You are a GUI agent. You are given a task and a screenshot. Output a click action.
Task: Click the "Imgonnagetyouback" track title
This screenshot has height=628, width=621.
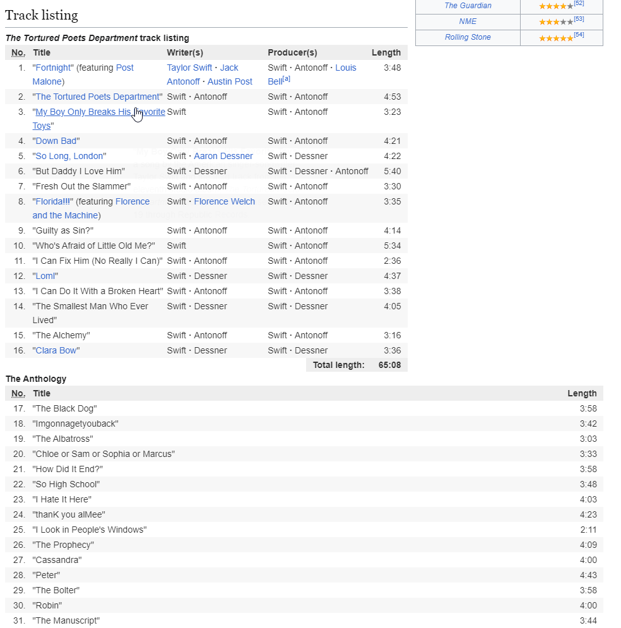pyautogui.click(x=75, y=424)
